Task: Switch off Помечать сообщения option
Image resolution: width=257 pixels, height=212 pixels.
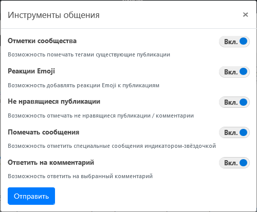Action: click(x=234, y=132)
